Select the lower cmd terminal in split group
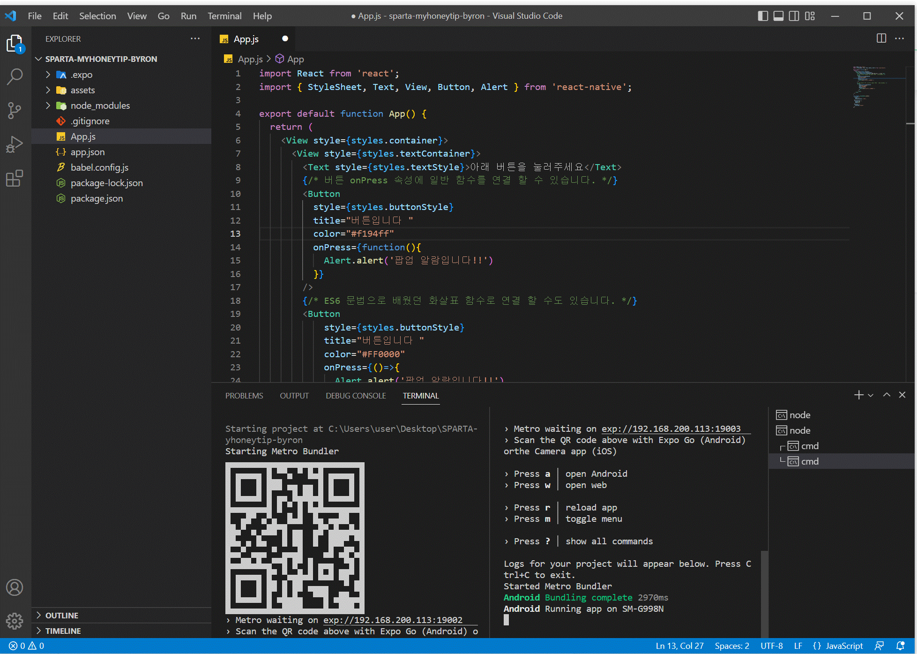The image size is (917, 654). tap(842, 461)
